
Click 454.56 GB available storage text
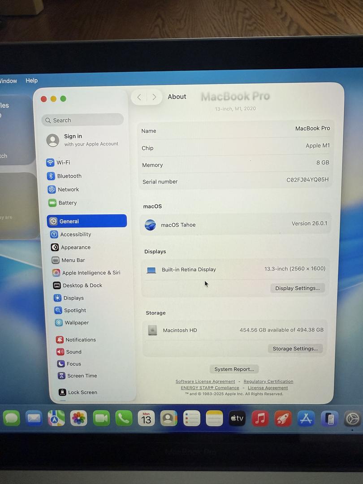pos(281,330)
